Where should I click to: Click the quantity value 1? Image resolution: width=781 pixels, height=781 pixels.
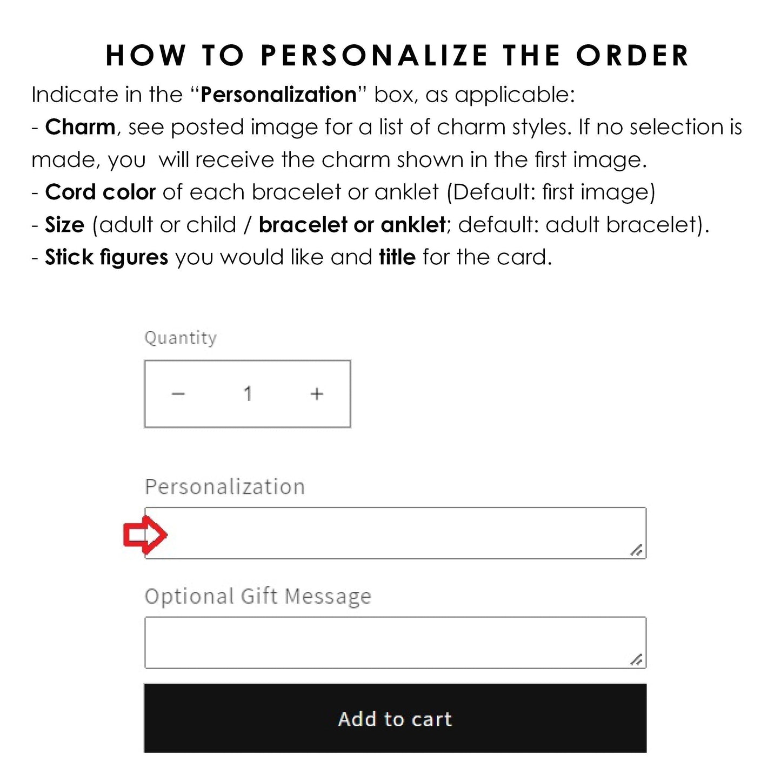pyautogui.click(x=248, y=394)
